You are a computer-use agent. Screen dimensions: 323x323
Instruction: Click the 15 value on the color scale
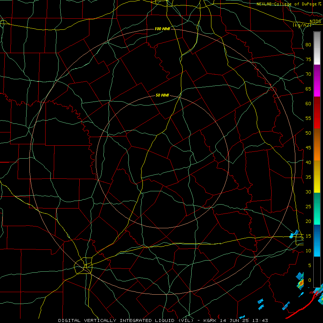click(x=308, y=236)
